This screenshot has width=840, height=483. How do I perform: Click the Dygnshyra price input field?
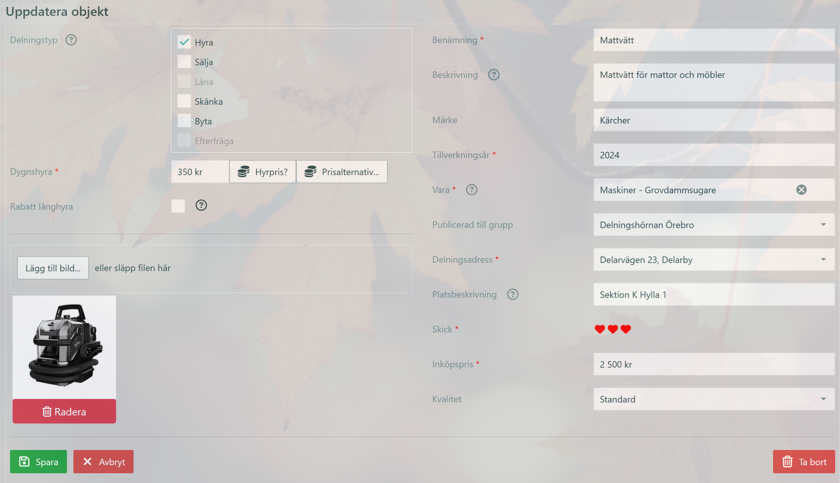coord(200,172)
